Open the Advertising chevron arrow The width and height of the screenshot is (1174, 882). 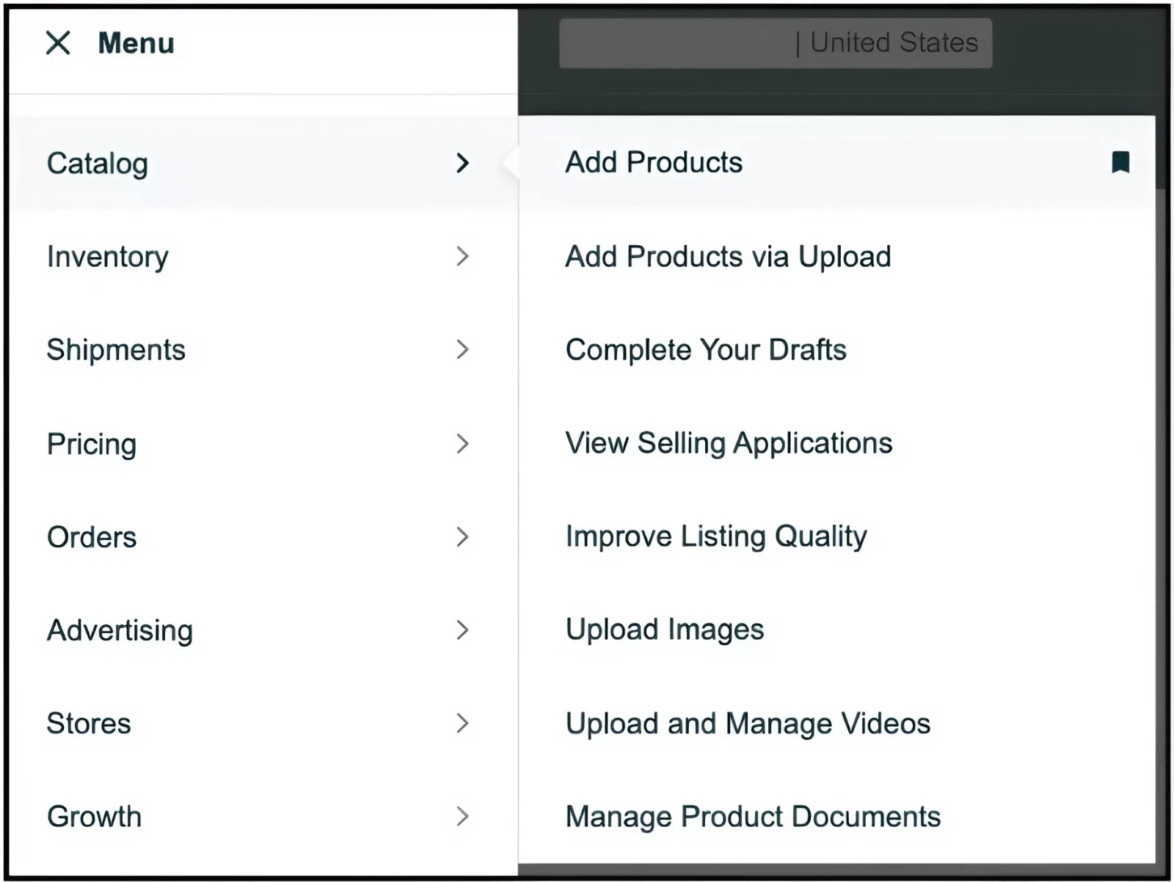462,630
